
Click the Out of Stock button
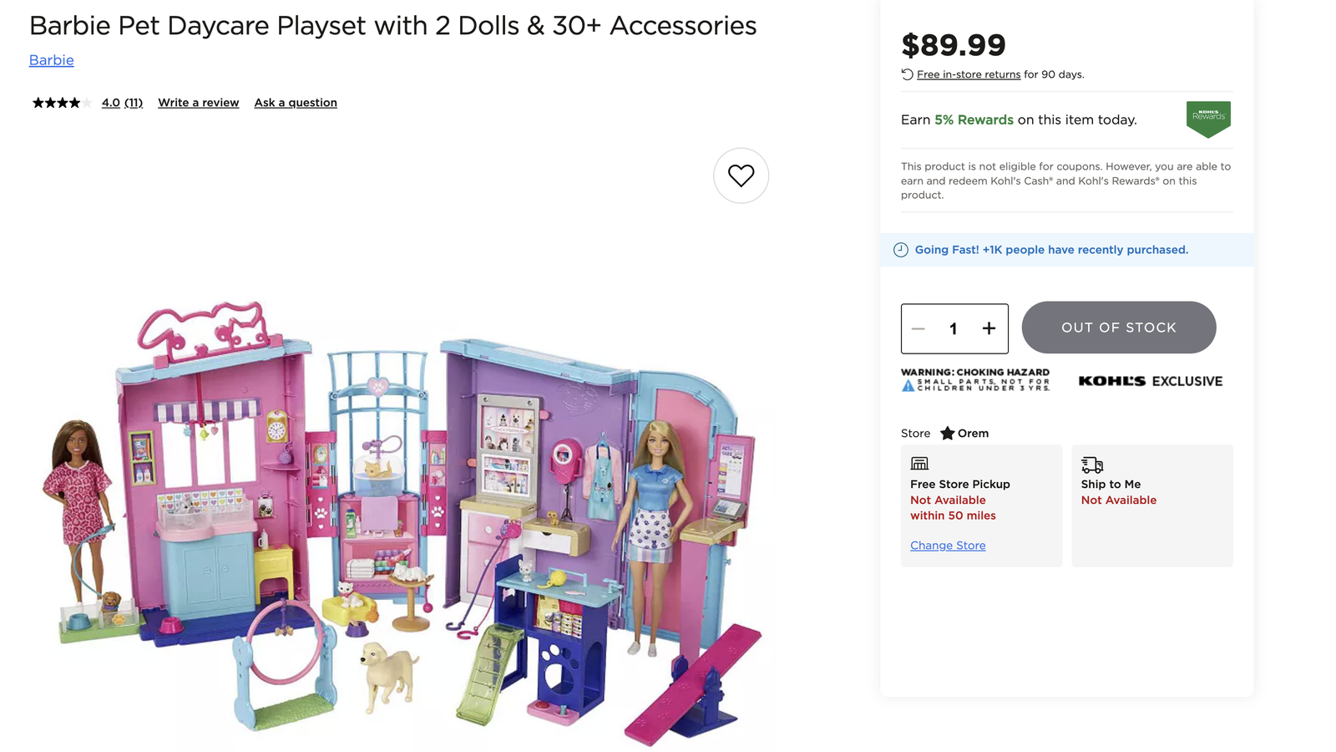coord(1119,328)
